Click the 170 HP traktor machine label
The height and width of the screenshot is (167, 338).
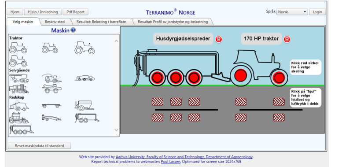tap(261, 39)
